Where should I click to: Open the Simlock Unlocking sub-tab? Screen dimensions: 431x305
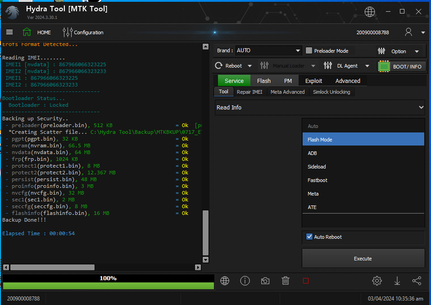pos(331,92)
